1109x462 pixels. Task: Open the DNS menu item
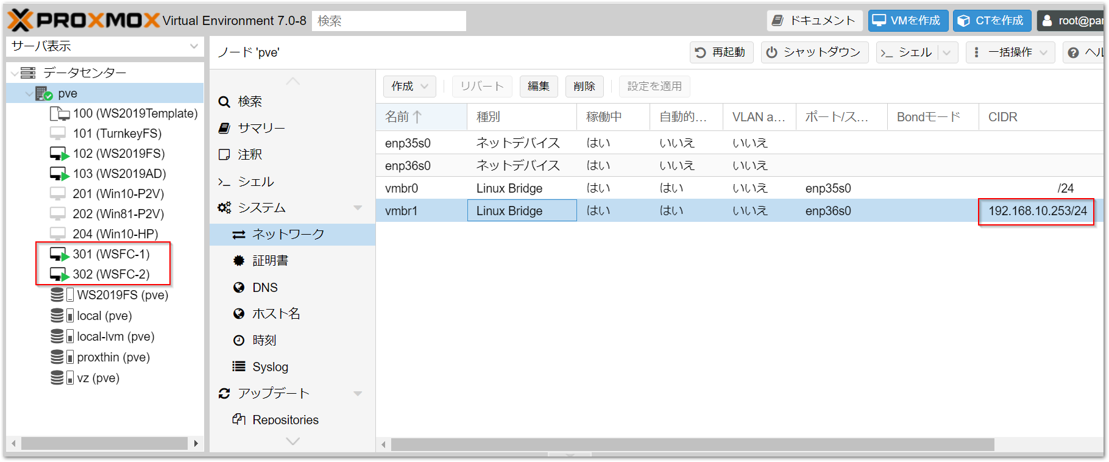pos(292,288)
